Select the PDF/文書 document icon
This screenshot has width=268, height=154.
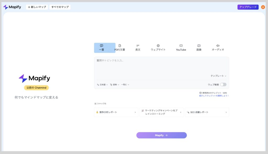120,46
